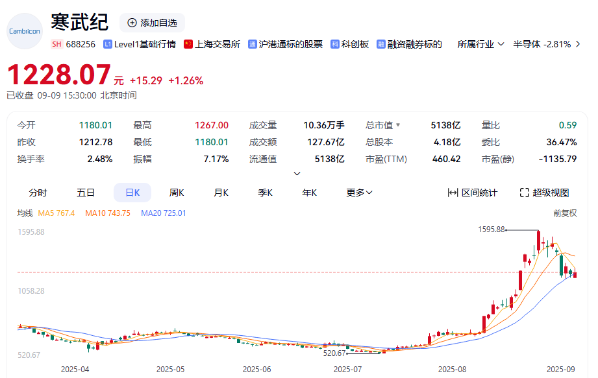Click the SH exchange badge icon
This screenshot has height=378, width=598.
pyautogui.click(x=56, y=44)
